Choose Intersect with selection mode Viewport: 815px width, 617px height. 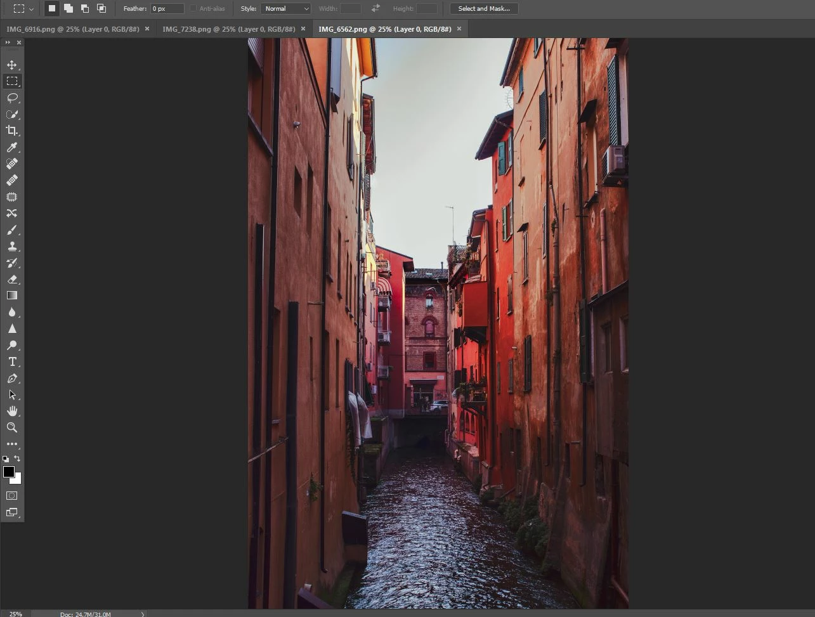pos(101,8)
